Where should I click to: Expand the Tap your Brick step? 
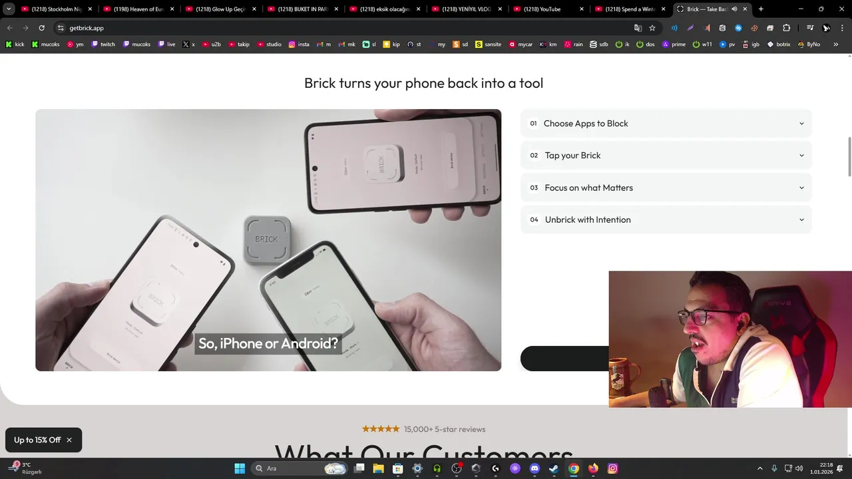tap(666, 156)
